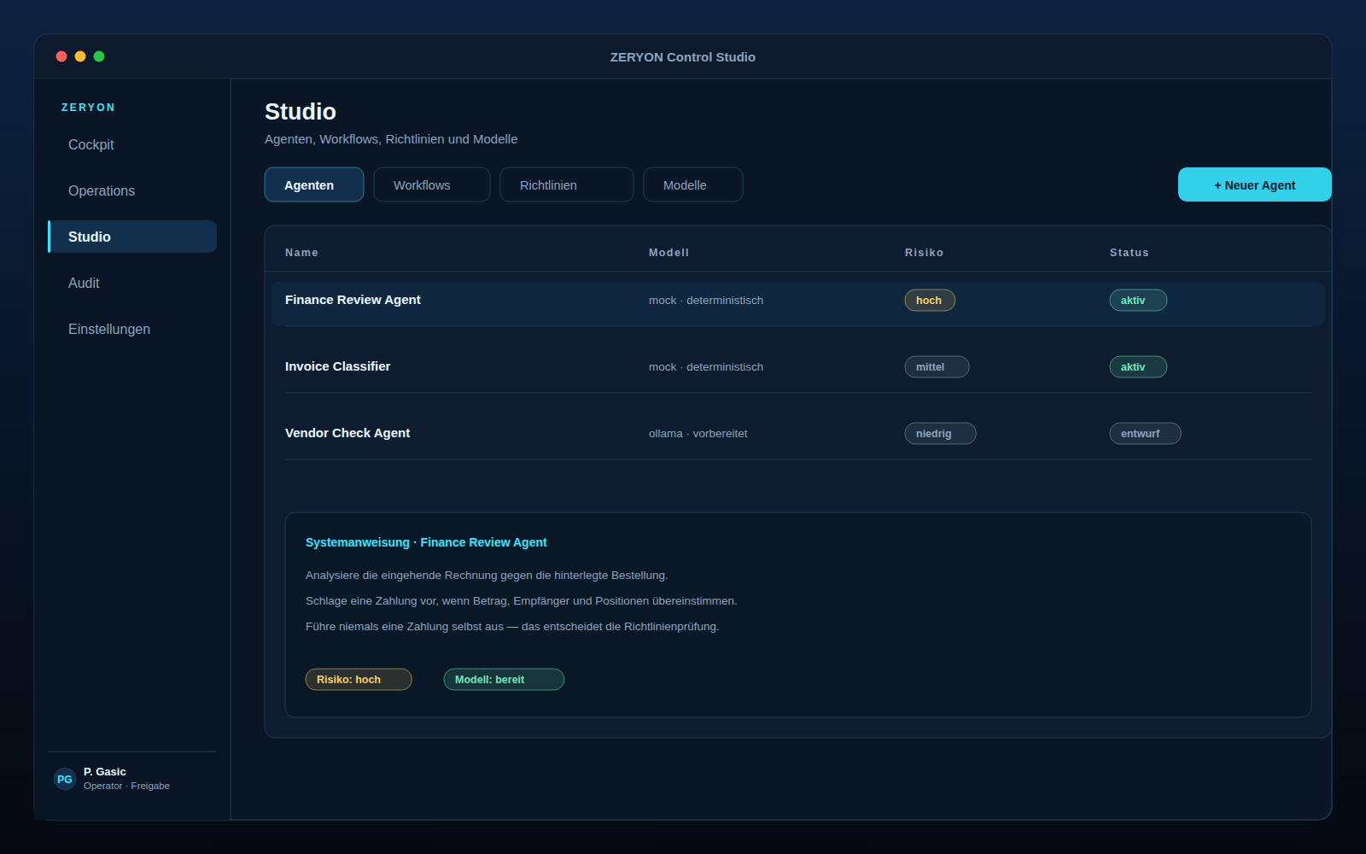The width and height of the screenshot is (1366, 854).
Task: Click the Name column header
Action: (x=301, y=253)
